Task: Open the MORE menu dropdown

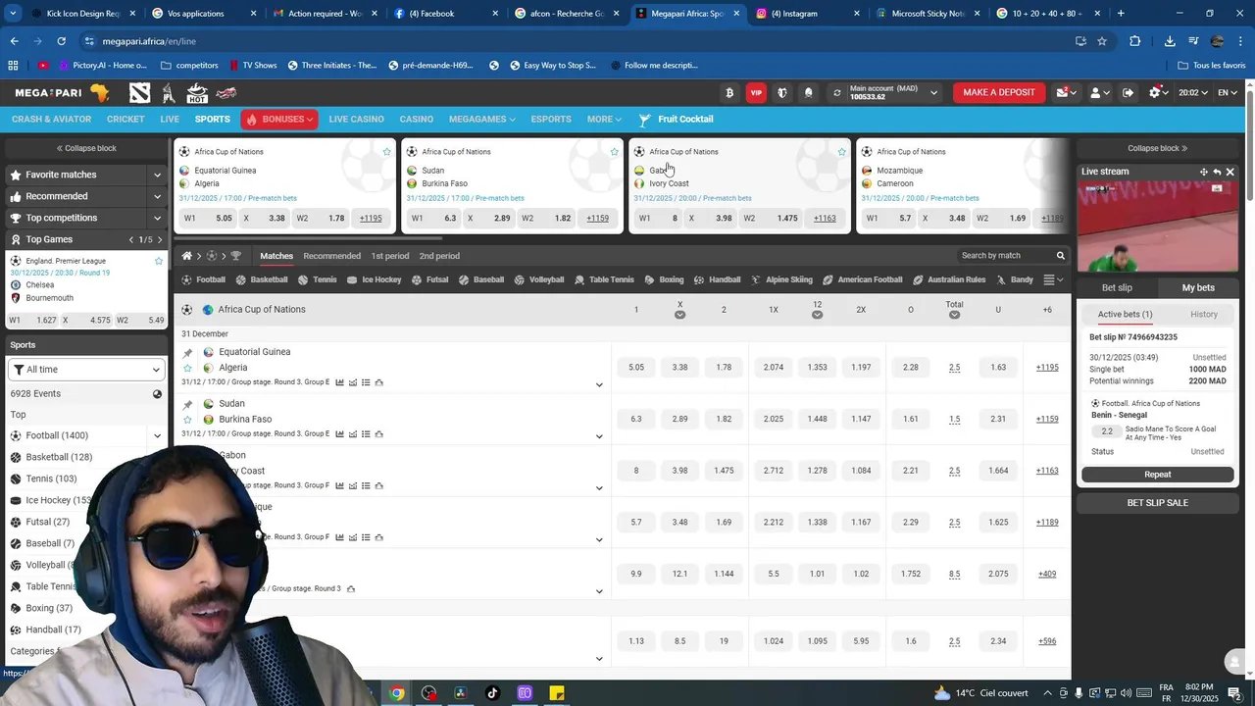Action: [604, 120]
